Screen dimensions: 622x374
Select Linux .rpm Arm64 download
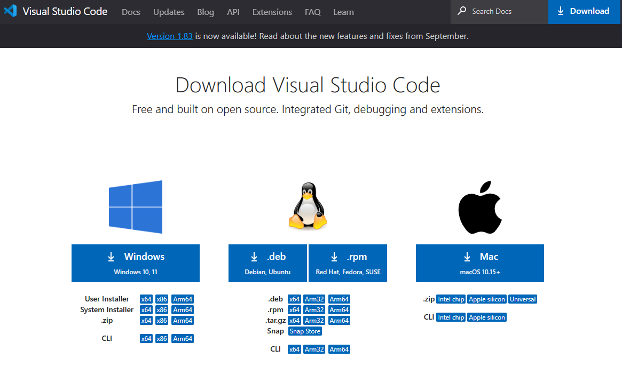[x=339, y=310]
